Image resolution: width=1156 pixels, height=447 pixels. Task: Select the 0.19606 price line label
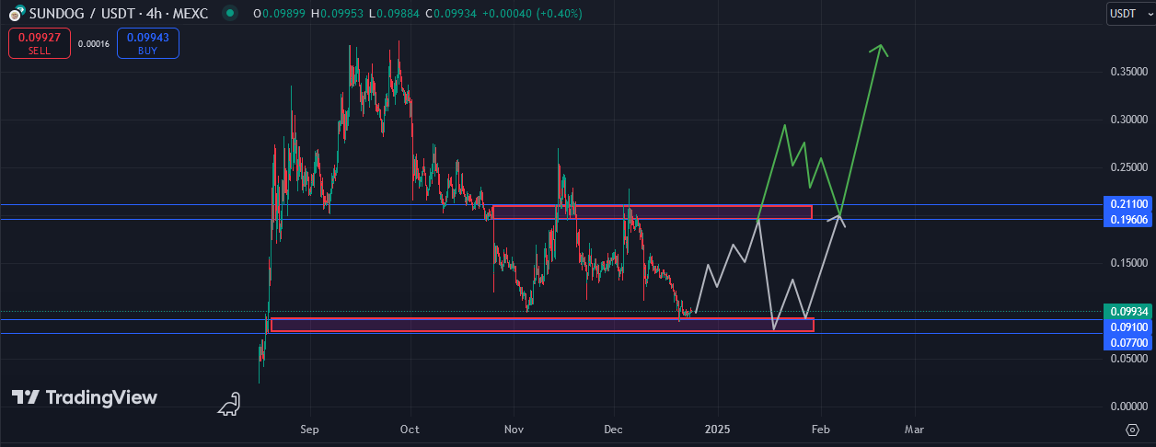click(x=1127, y=219)
